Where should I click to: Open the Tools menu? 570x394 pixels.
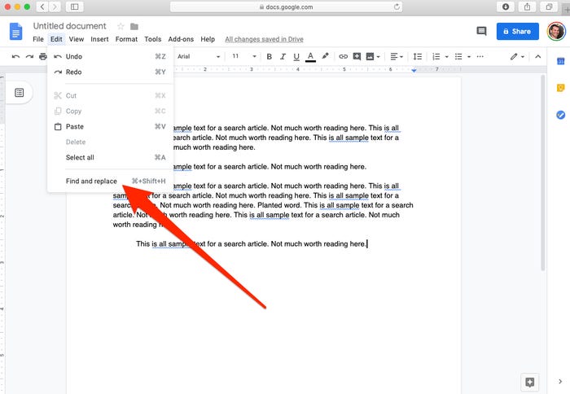(x=153, y=39)
